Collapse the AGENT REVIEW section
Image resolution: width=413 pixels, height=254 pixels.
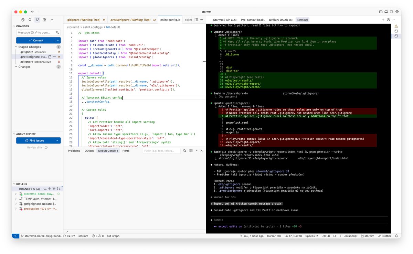coord(26,134)
